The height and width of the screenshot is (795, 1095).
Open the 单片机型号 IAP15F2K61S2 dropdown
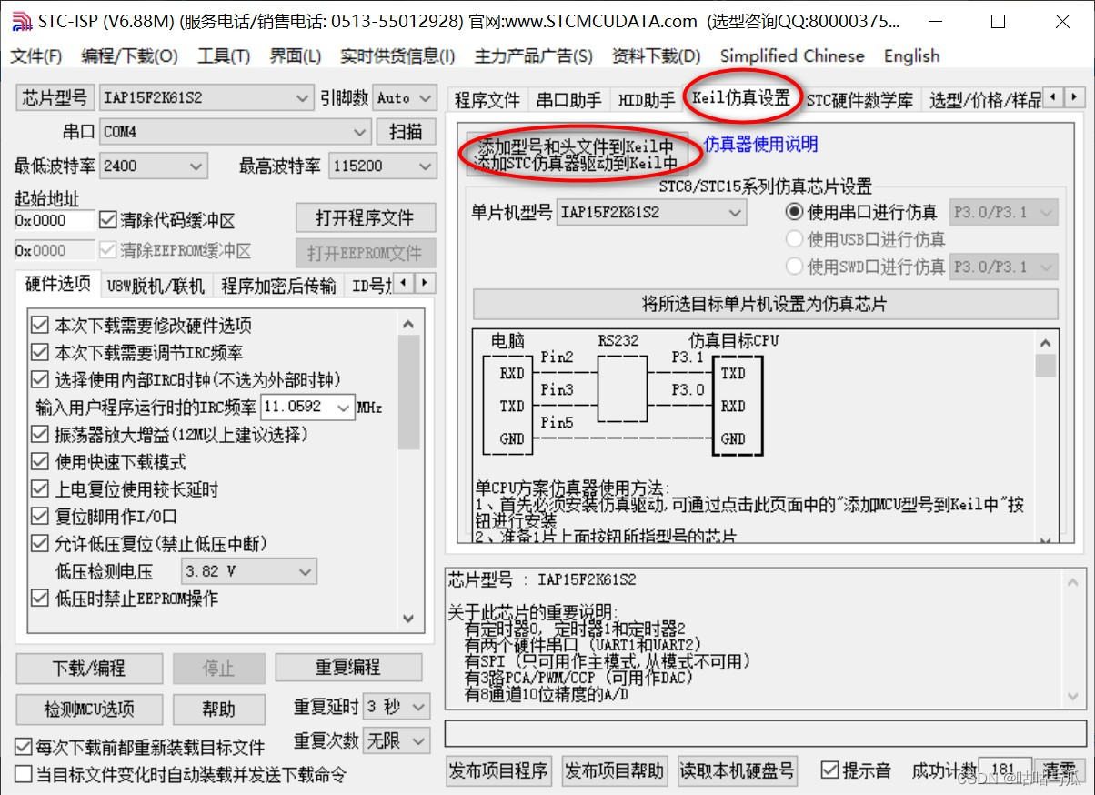click(651, 213)
